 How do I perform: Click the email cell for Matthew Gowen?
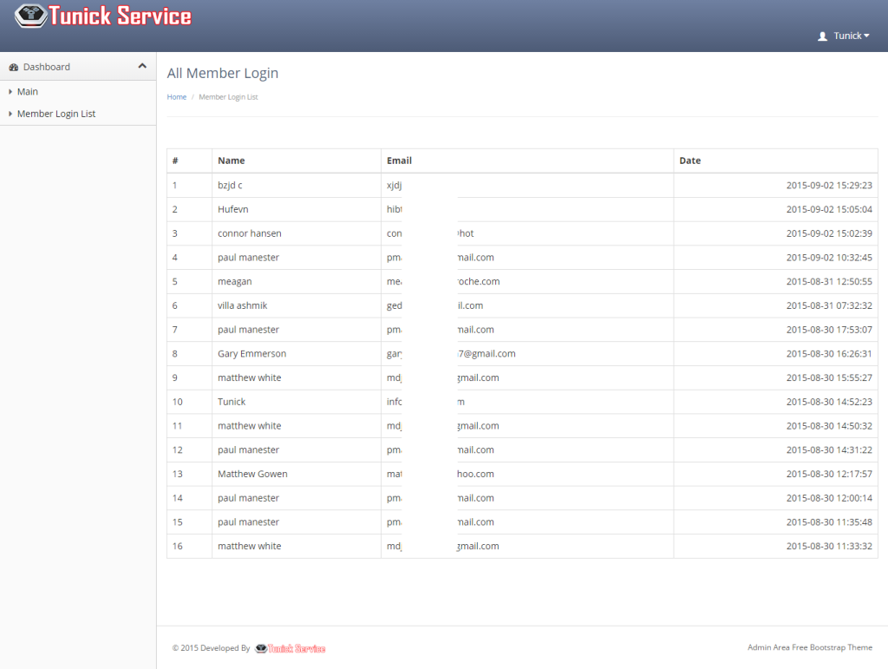point(527,474)
